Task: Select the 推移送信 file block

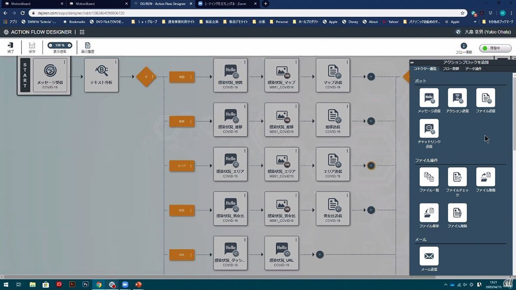Action: [x=333, y=119]
